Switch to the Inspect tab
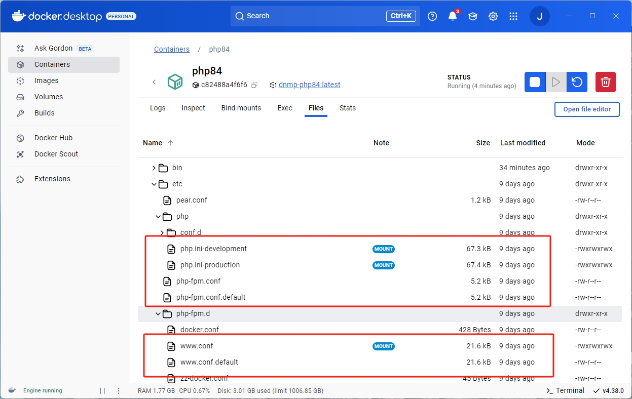This screenshot has height=399, width=632. coord(193,108)
